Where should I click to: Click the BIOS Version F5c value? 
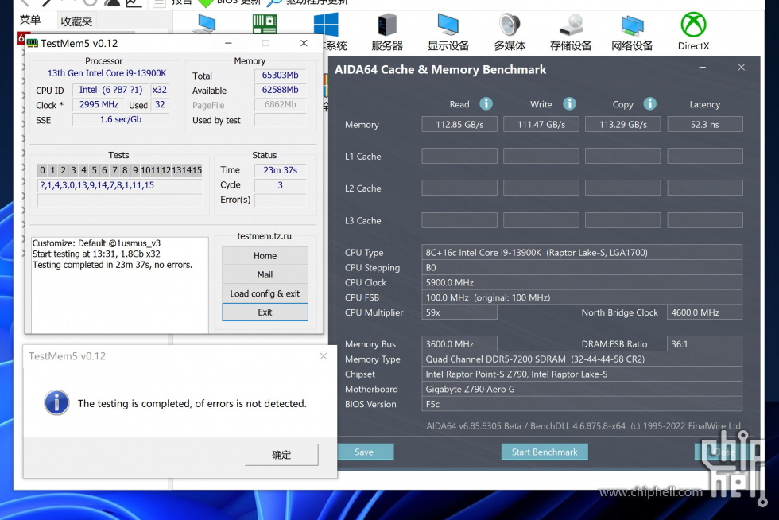coord(582,404)
